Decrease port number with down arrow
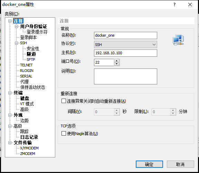The height and width of the screenshot is (173, 199). 116,64
